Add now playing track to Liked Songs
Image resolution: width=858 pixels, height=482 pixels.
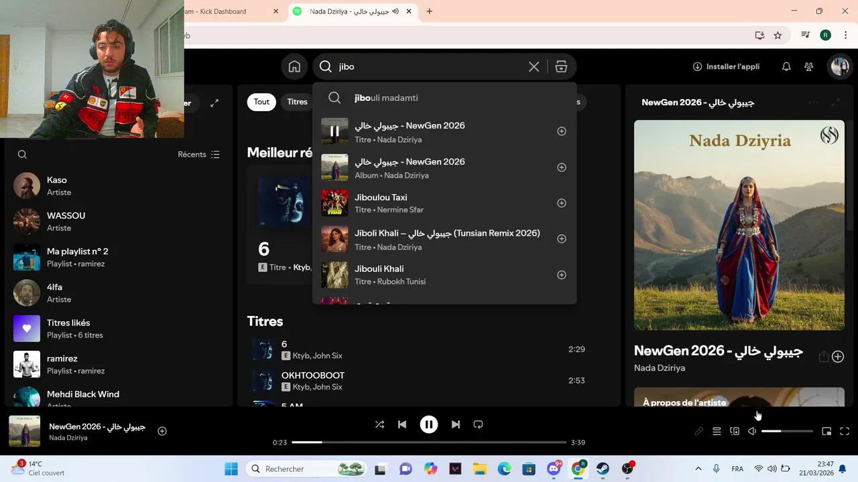click(162, 431)
